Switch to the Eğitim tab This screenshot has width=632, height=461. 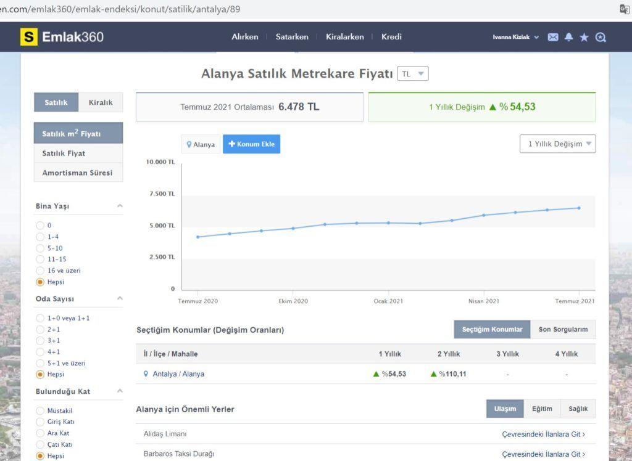542,409
